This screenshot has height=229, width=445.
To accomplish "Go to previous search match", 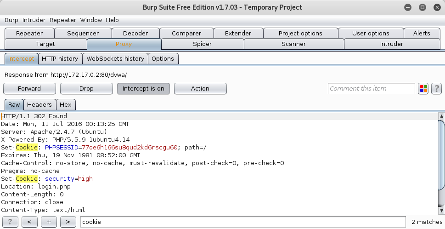I will (x=29, y=222).
